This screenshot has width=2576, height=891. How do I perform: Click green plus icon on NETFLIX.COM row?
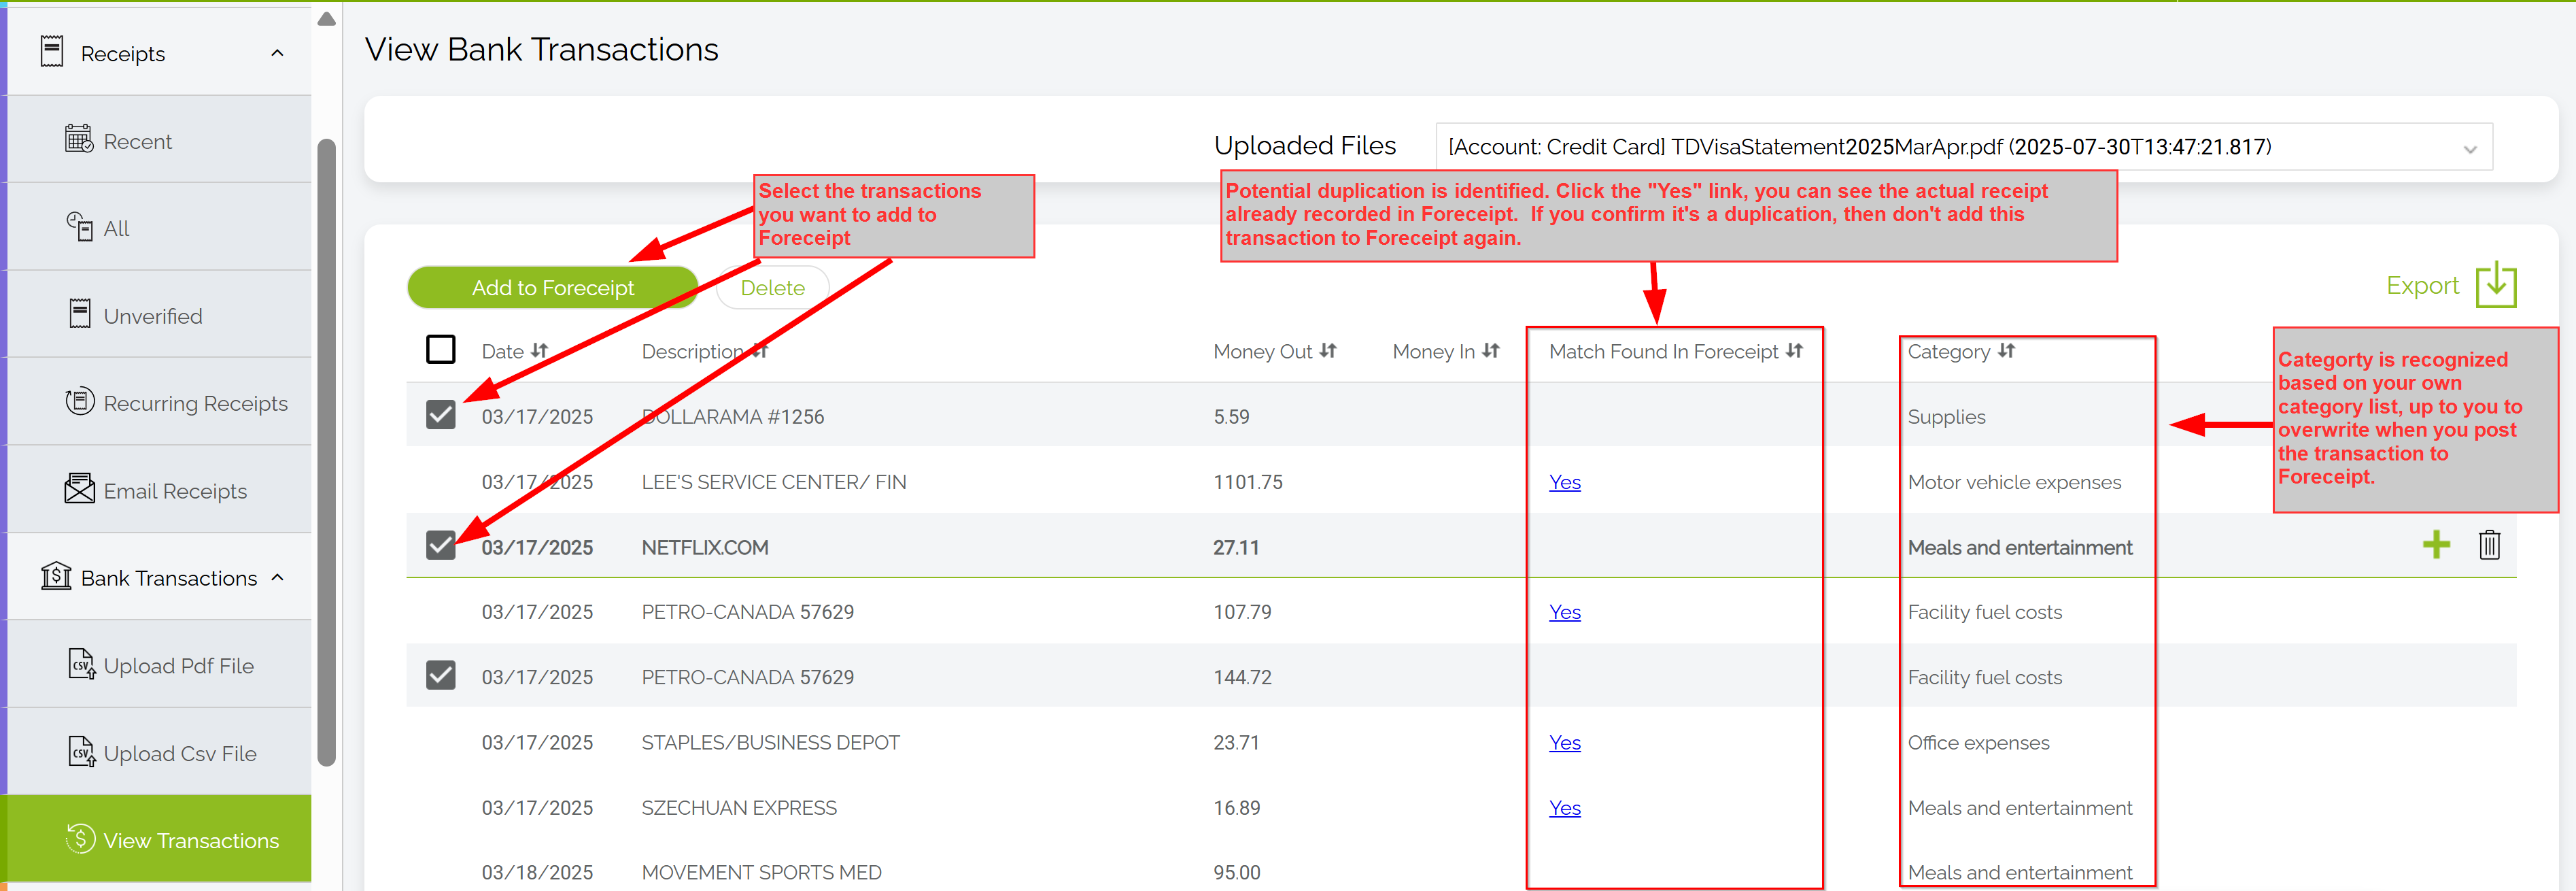tap(2436, 545)
